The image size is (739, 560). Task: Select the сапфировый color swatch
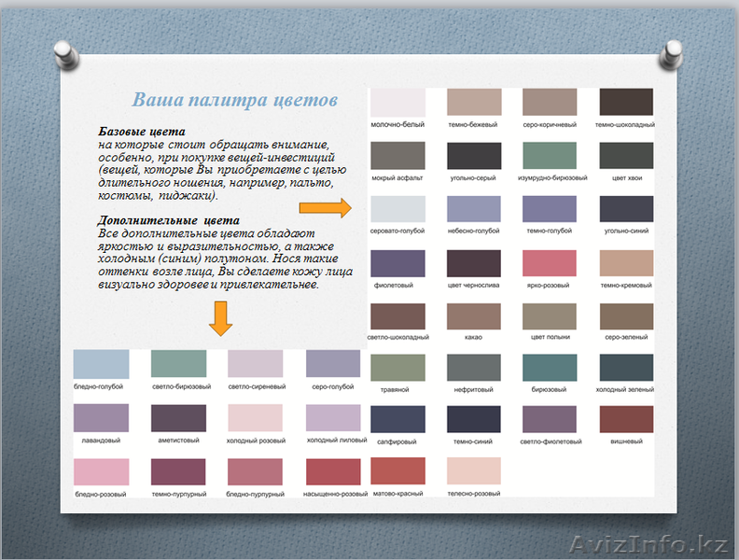tap(397, 420)
